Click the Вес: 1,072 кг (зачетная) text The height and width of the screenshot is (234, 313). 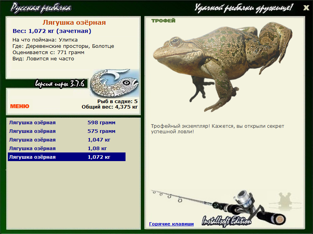(x=52, y=31)
